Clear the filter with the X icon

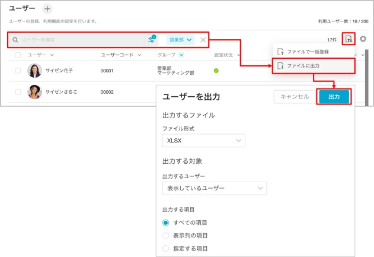click(x=203, y=40)
